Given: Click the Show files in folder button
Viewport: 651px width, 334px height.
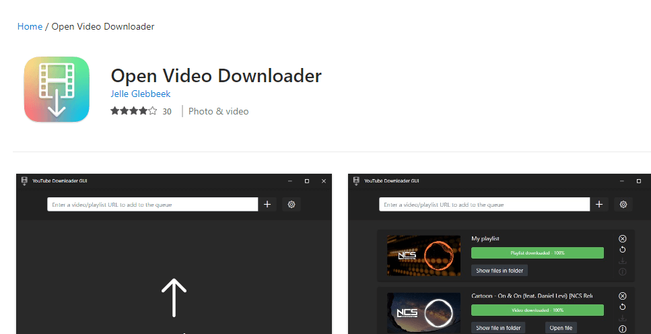Looking at the screenshot, I should (x=500, y=271).
